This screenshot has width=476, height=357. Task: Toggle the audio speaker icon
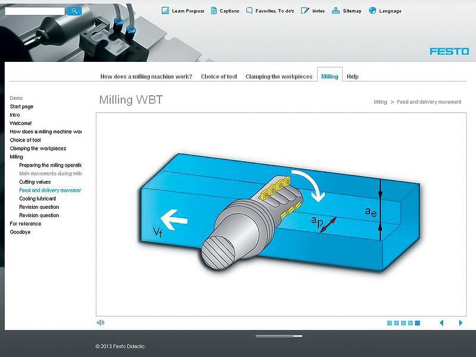101,322
